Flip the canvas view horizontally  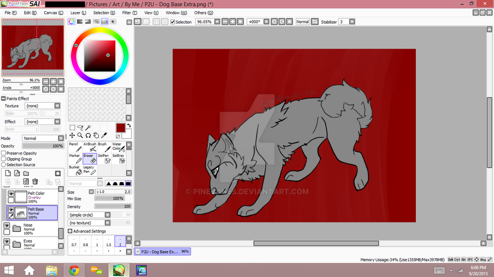(315, 21)
